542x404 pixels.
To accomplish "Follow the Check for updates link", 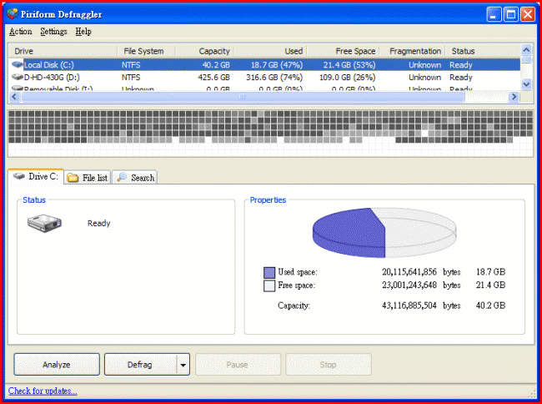I will coord(43,391).
